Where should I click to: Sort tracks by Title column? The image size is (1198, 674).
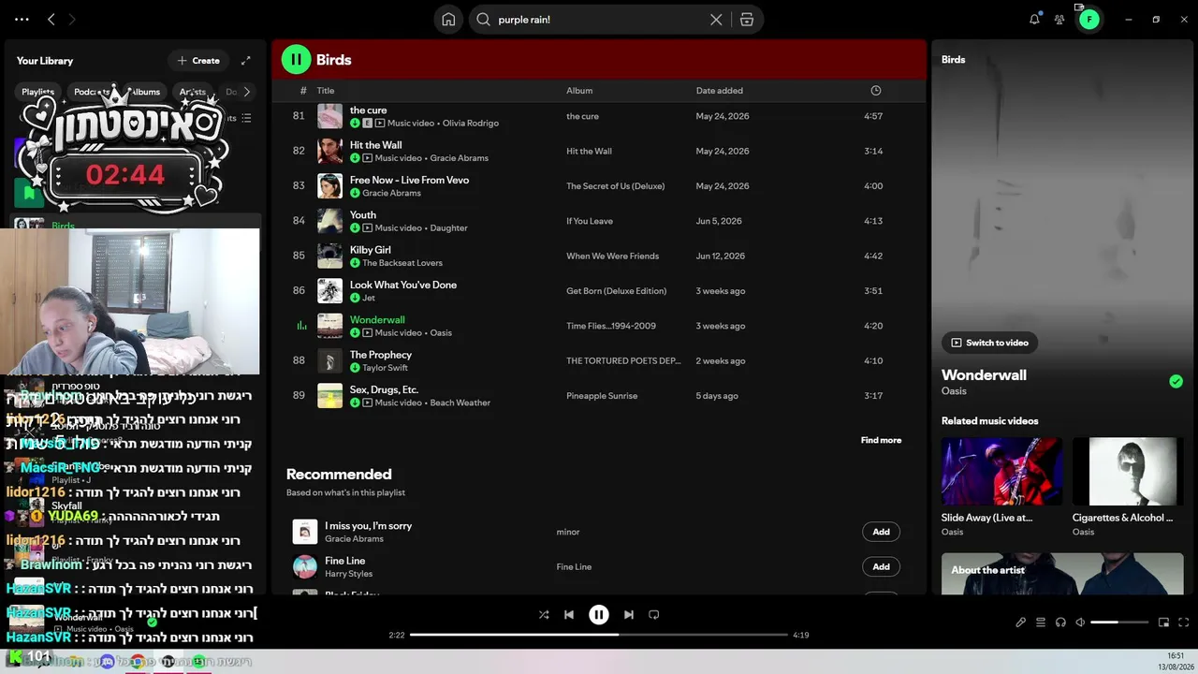326,91
